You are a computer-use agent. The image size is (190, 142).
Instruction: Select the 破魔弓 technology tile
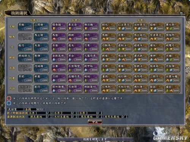[173, 47]
